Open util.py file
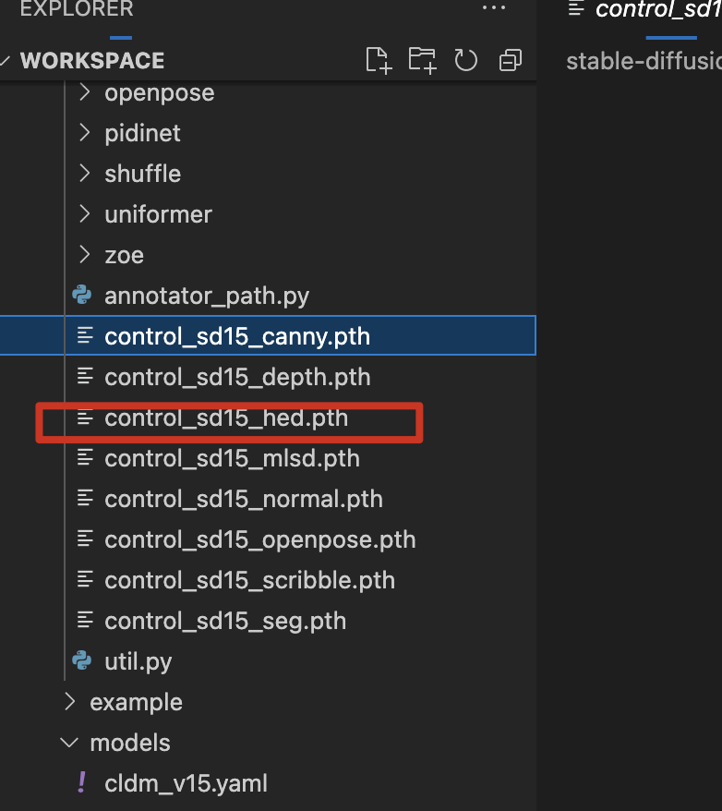 pos(138,662)
